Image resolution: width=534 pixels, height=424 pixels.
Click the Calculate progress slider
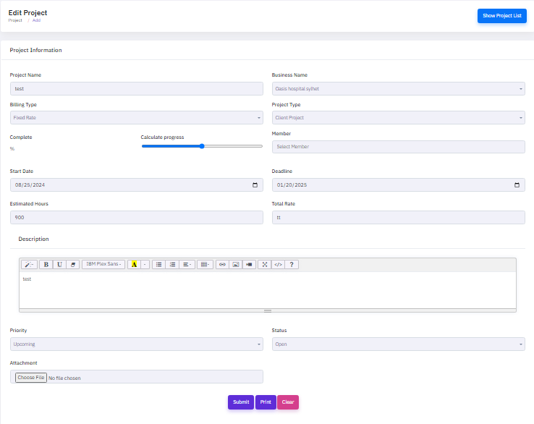pos(202,146)
